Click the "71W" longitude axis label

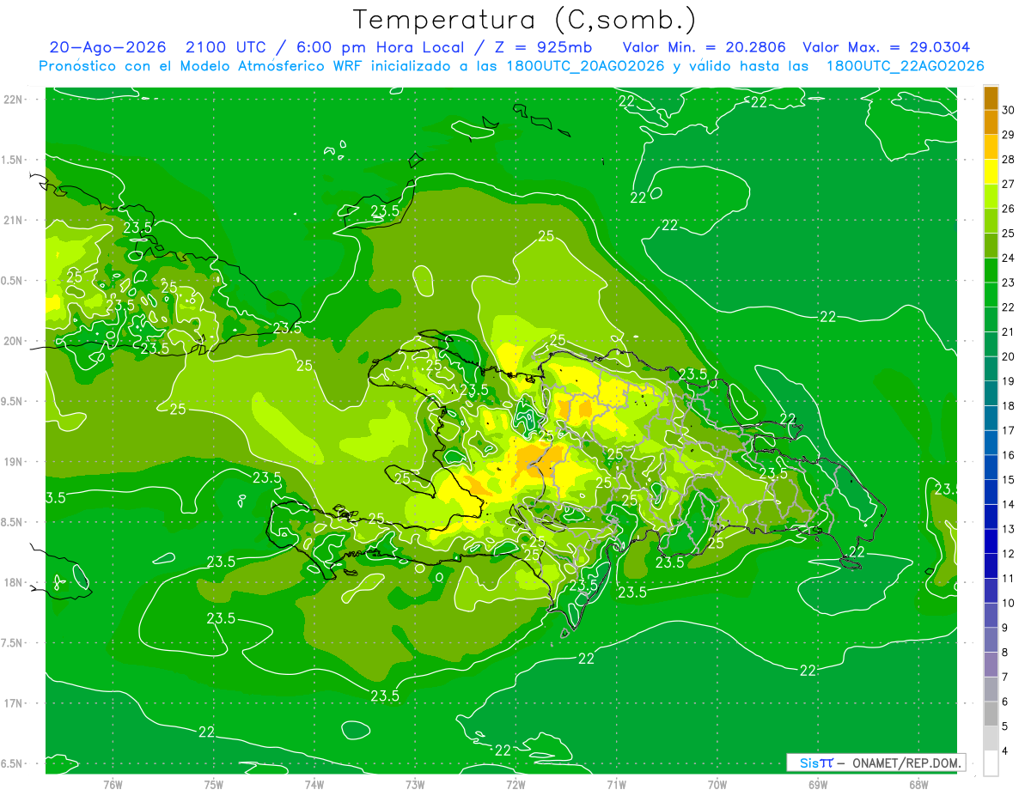coord(616,785)
